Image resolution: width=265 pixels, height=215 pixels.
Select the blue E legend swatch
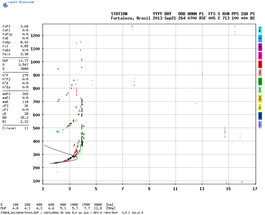pos(260,38)
